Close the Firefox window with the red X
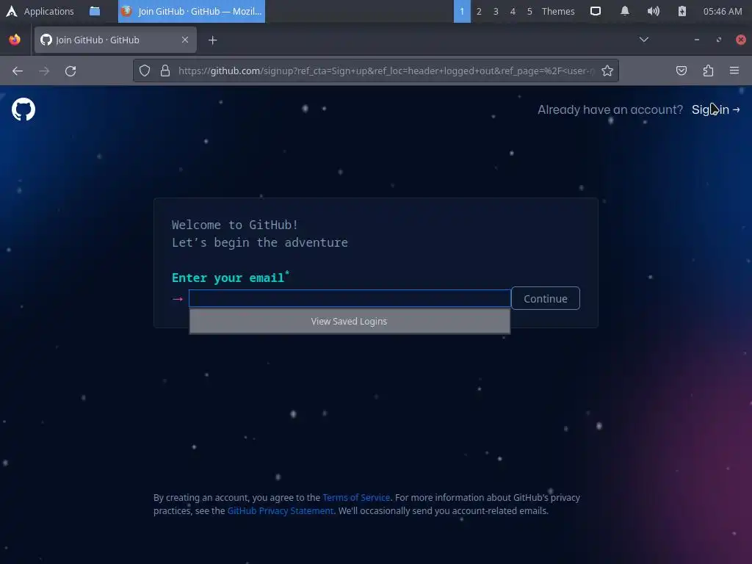Viewport: 752px width, 564px height. (x=740, y=40)
